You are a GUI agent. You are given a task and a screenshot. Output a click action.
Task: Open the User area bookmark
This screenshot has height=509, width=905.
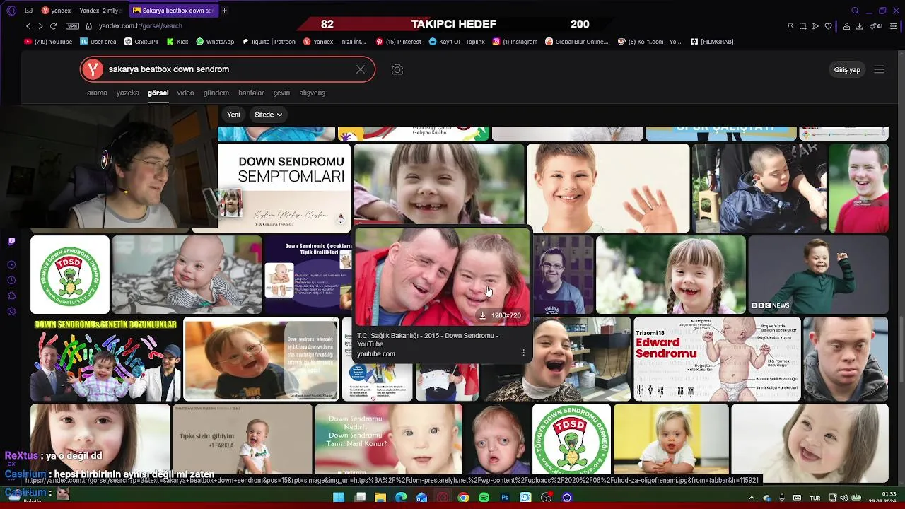pyautogui.click(x=98, y=42)
